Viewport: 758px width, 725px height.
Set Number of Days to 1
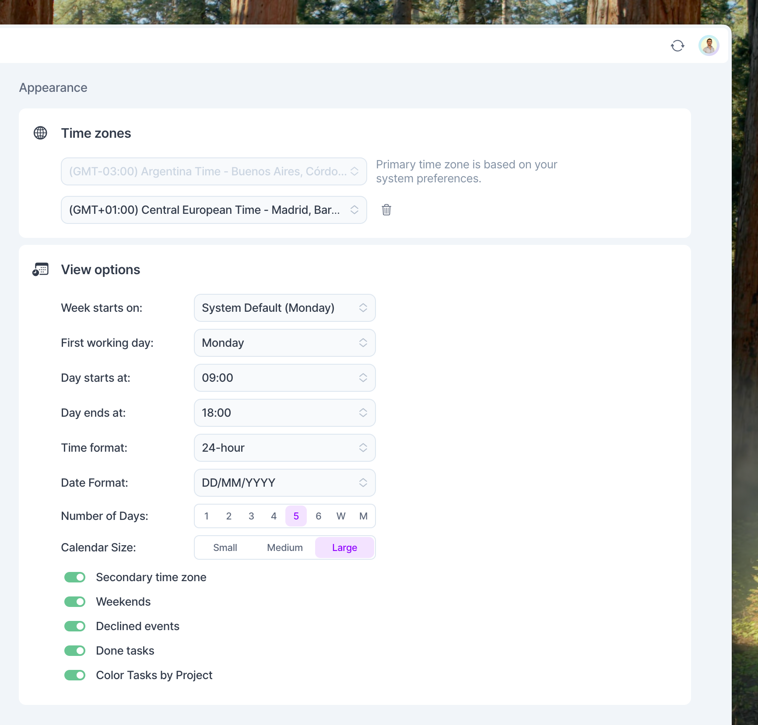pos(207,516)
